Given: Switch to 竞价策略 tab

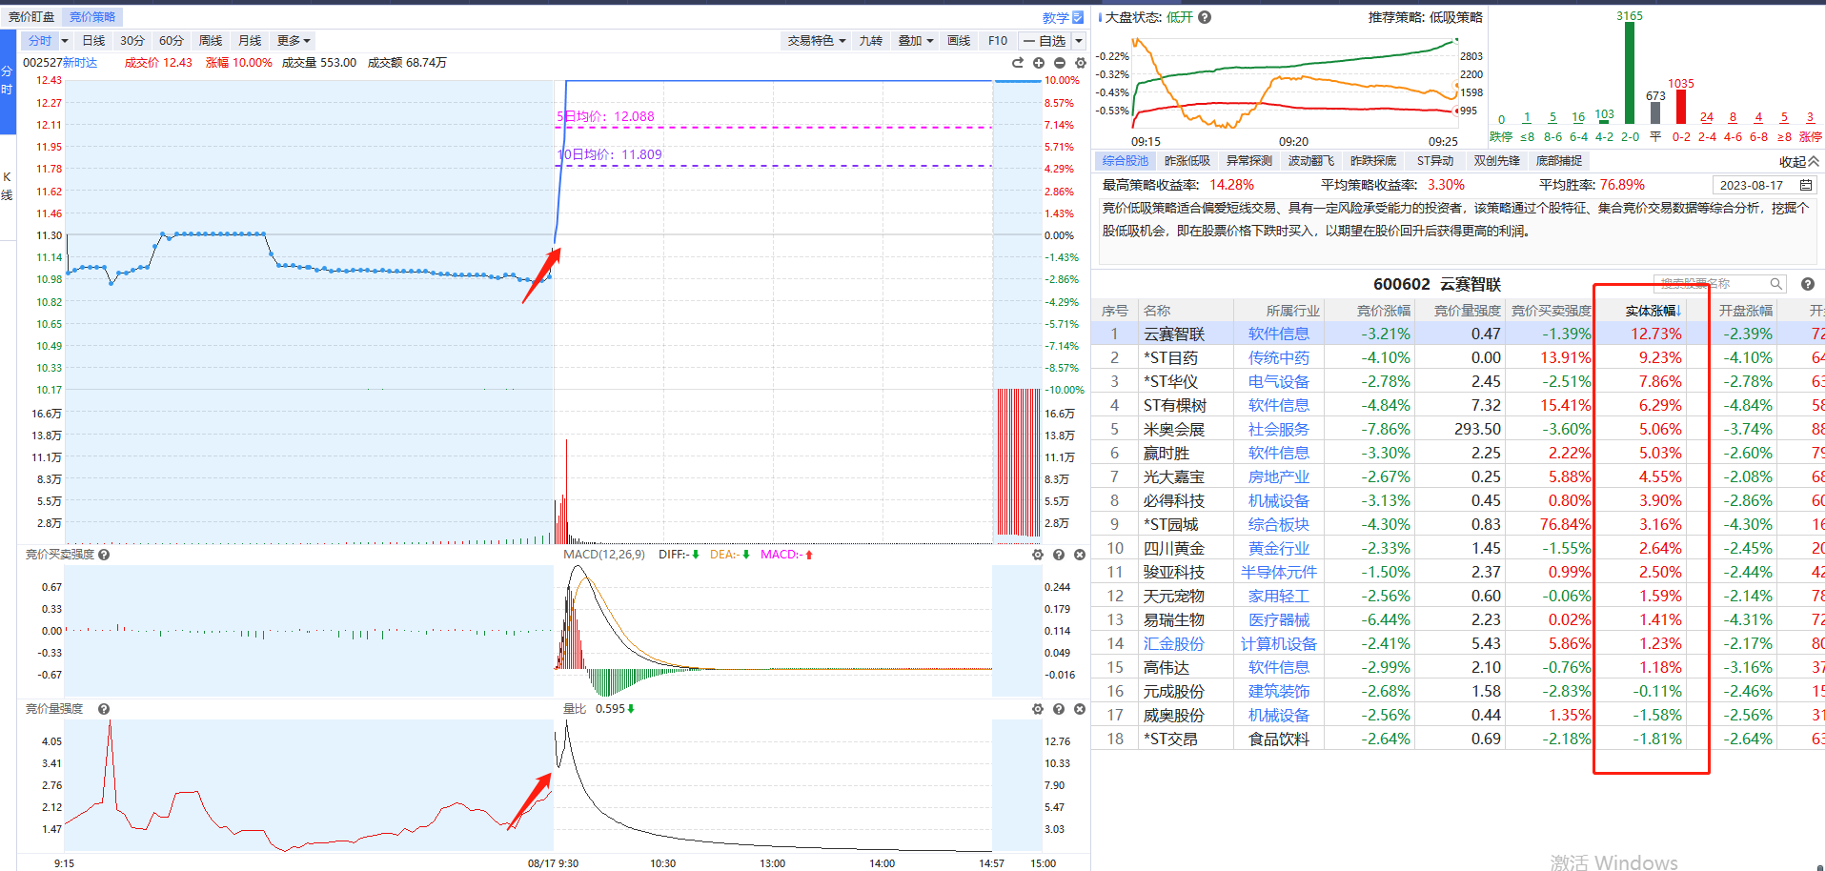Looking at the screenshot, I should click(92, 17).
